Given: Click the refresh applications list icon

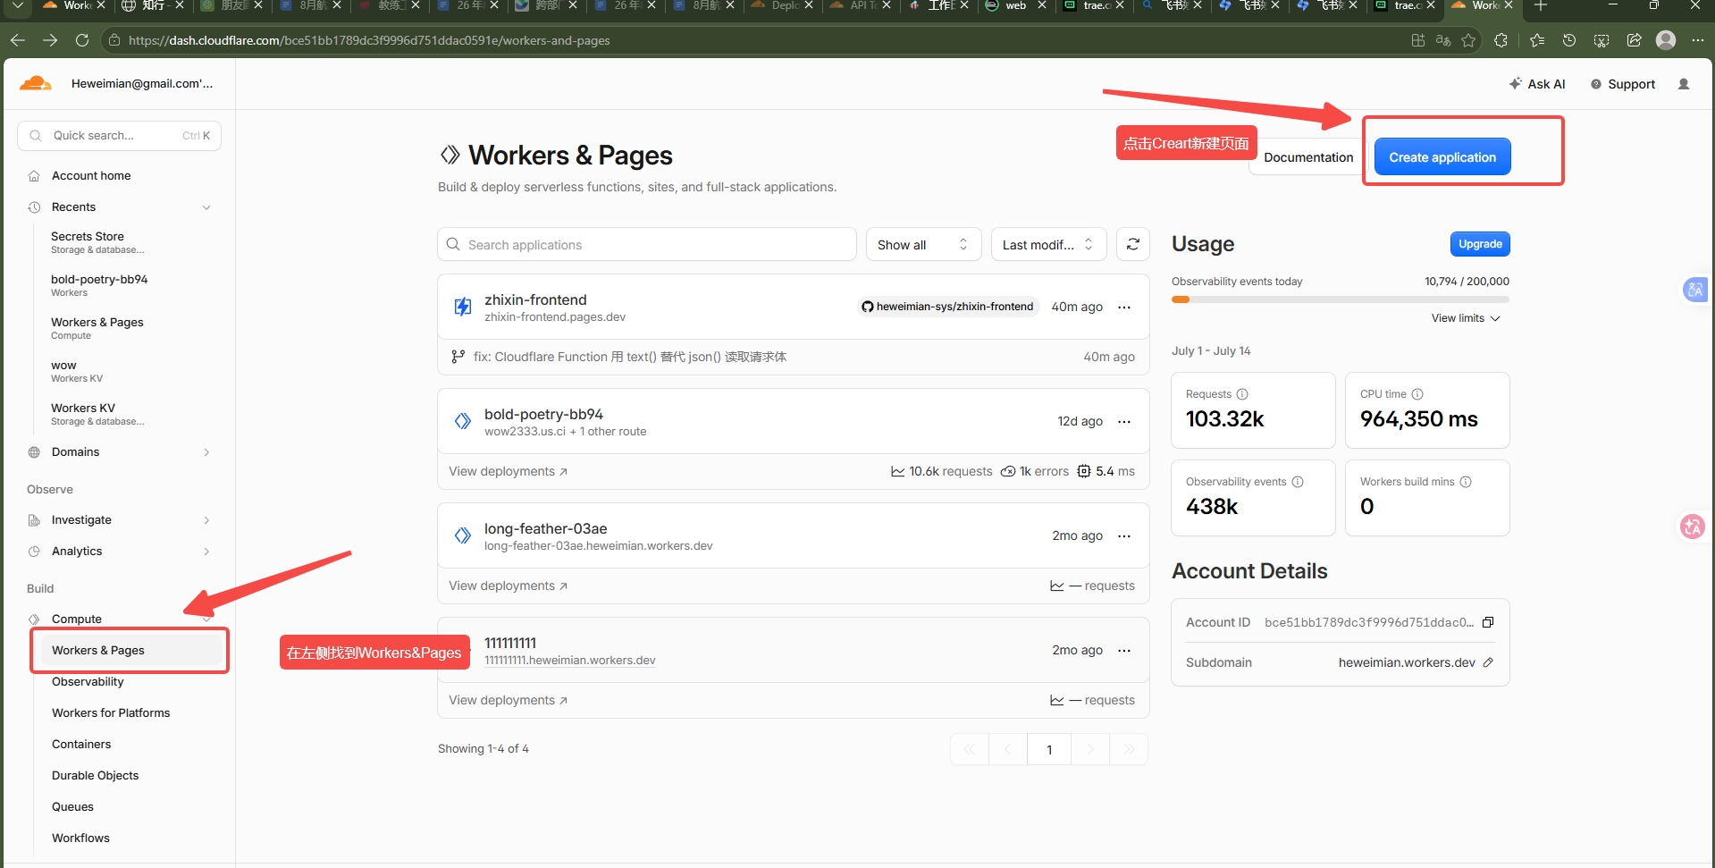Looking at the screenshot, I should 1133,244.
